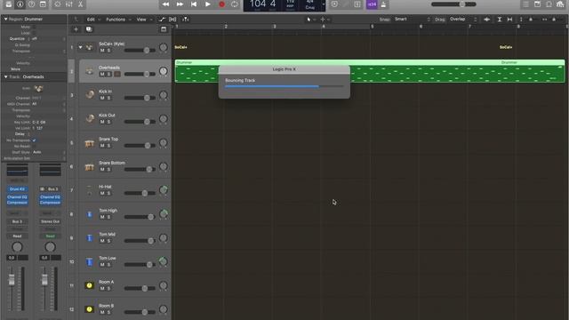Toggle the No Transpose checkbox
This screenshot has width=569, height=320.
(x=34, y=140)
